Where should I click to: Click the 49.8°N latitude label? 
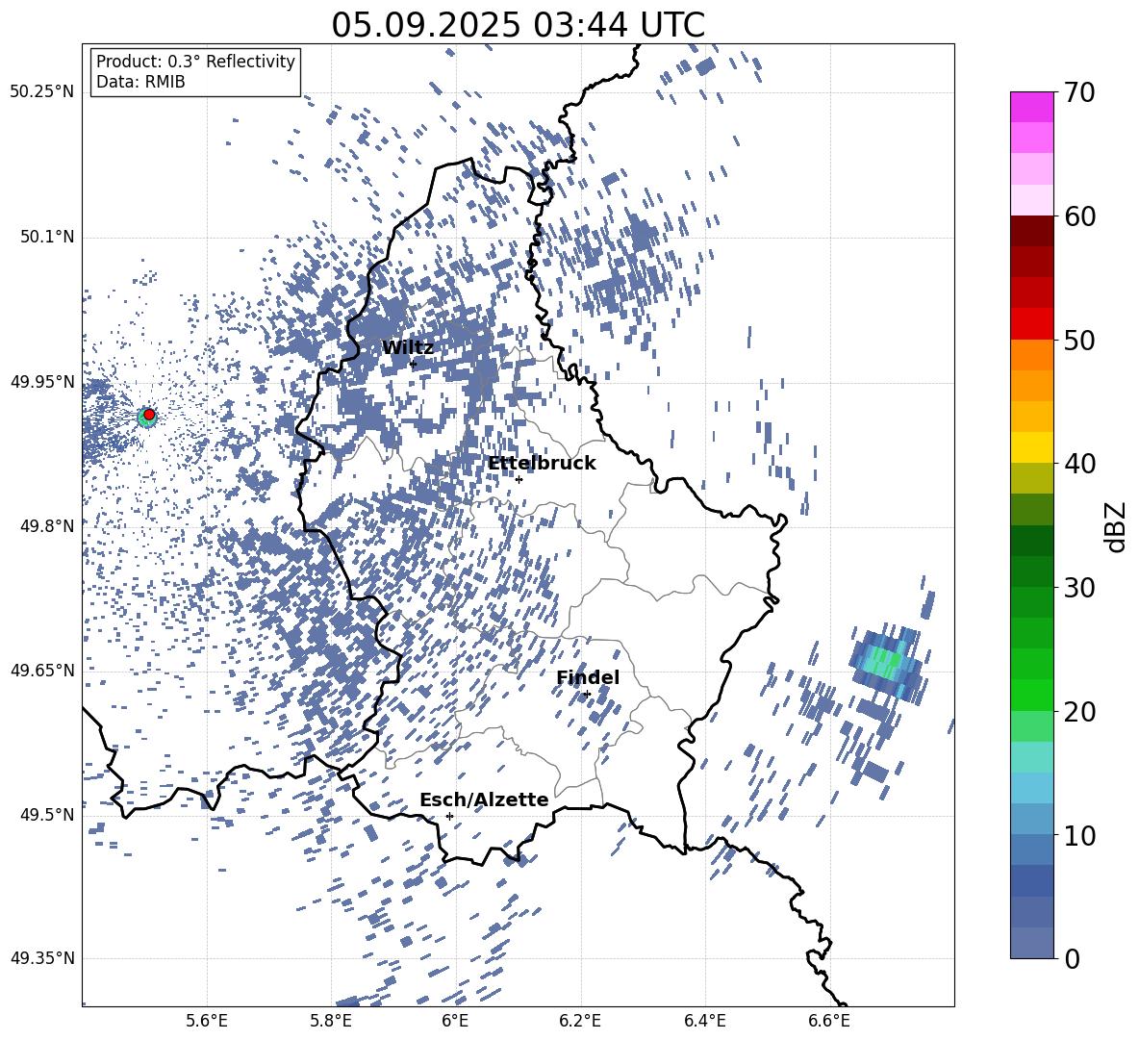47,526
